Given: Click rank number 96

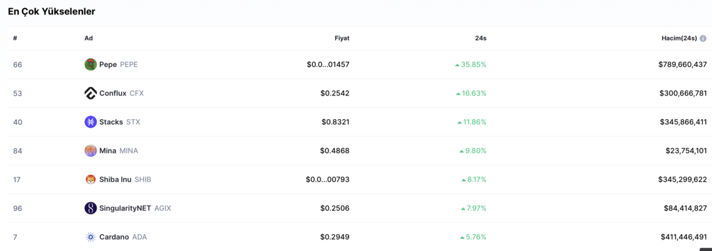Looking at the screenshot, I should tap(17, 209).
